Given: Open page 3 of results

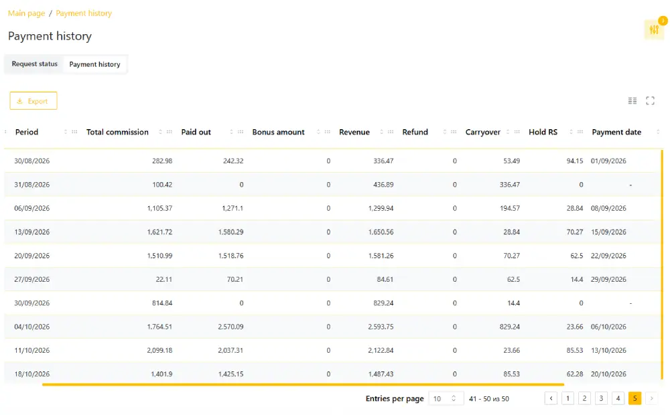Looking at the screenshot, I should click(601, 398).
